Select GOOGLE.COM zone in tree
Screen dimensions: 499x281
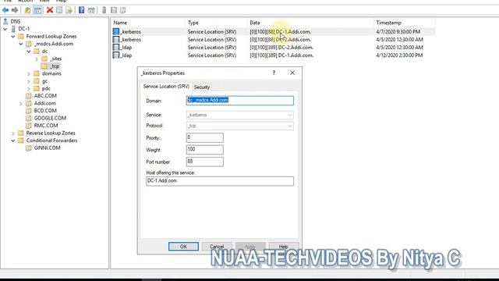[x=50, y=118]
